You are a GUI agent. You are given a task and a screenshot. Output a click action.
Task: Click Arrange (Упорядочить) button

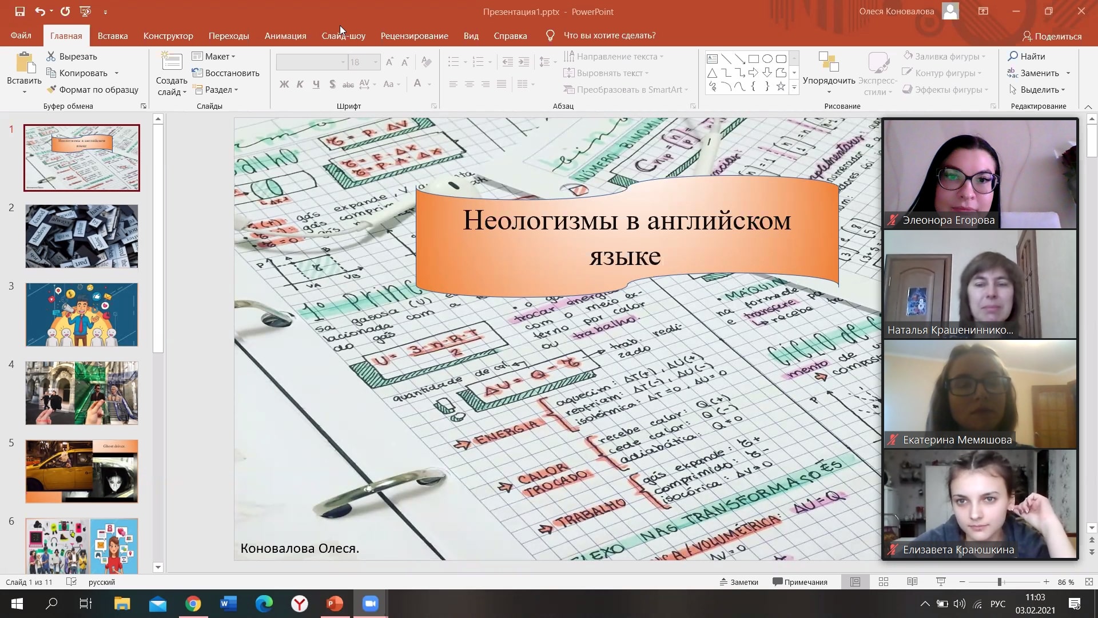829,72
